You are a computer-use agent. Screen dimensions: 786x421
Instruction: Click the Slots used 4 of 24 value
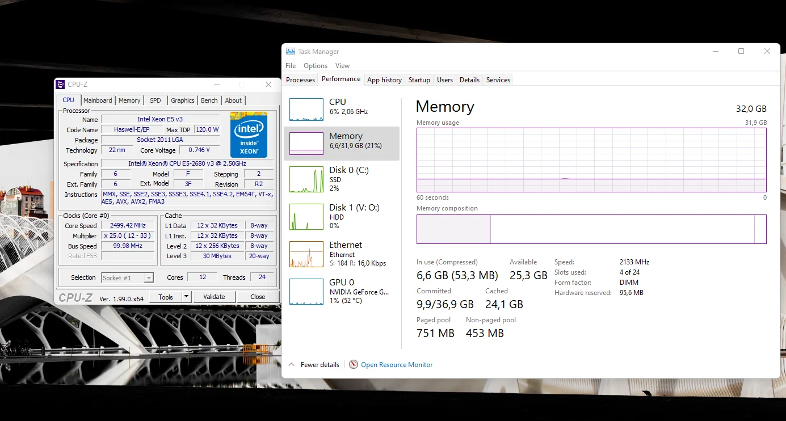(630, 273)
